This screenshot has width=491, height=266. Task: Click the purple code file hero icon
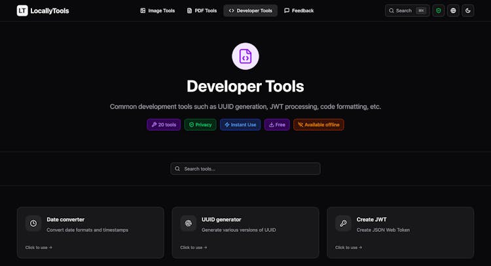point(245,56)
